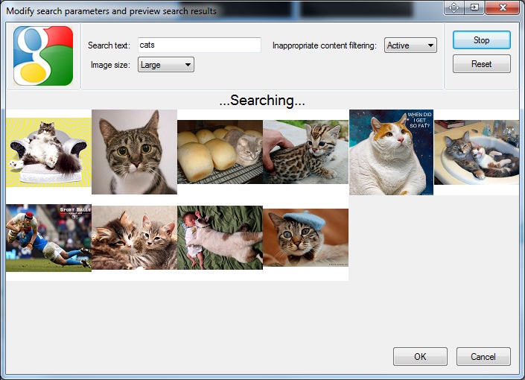This screenshot has width=525, height=380.
Task: Stop the current search
Action: tap(481, 40)
